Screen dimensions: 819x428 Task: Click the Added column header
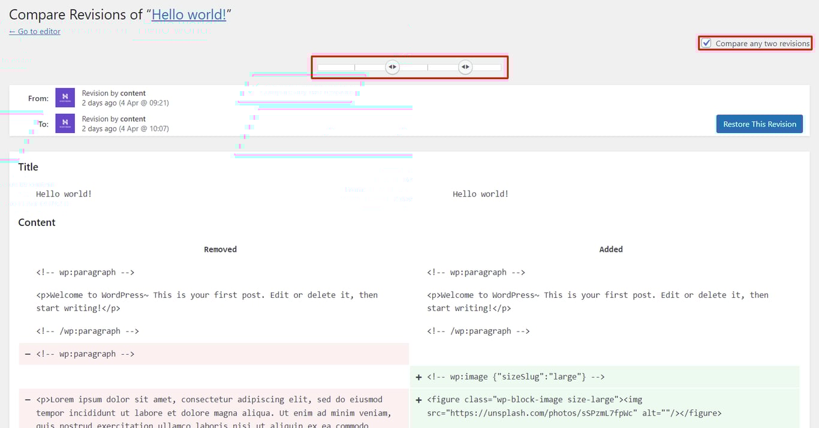click(610, 249)
